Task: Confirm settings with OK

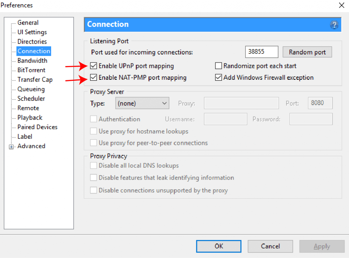Action: point(218,246)
